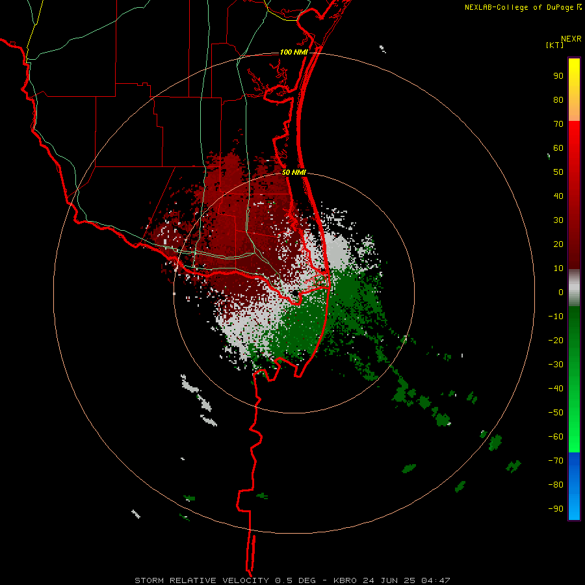The height and width of the screenshot is (585, 585).
Task: Click the 90 knot label on the scale
Action: click(558, 76)
